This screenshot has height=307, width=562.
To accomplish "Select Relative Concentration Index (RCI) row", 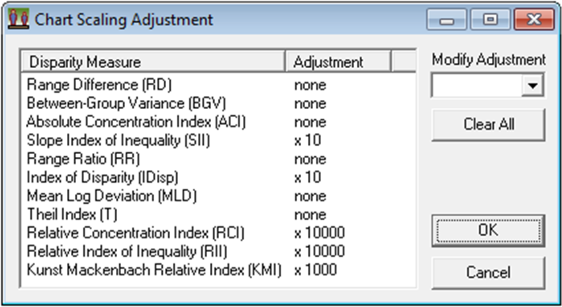I will click(136, 233).
